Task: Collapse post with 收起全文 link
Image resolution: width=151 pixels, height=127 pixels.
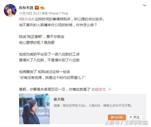Action: 99,89
